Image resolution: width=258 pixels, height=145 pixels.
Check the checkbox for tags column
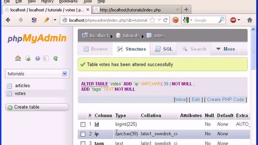[x=83, y=143]
